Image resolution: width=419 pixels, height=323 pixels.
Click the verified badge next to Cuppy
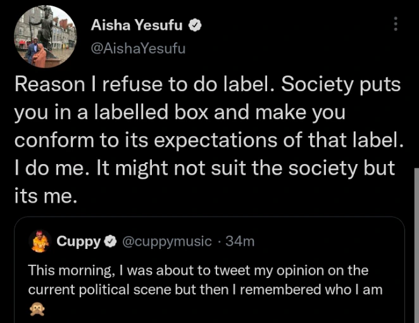click(x=109, y=241)
